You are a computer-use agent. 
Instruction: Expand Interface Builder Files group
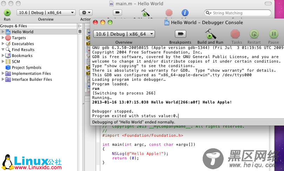(3, 79)
